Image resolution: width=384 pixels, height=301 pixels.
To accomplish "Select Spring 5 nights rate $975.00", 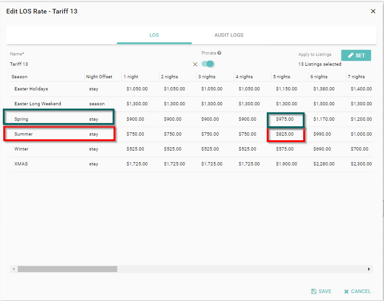I will tap(285, 119).
